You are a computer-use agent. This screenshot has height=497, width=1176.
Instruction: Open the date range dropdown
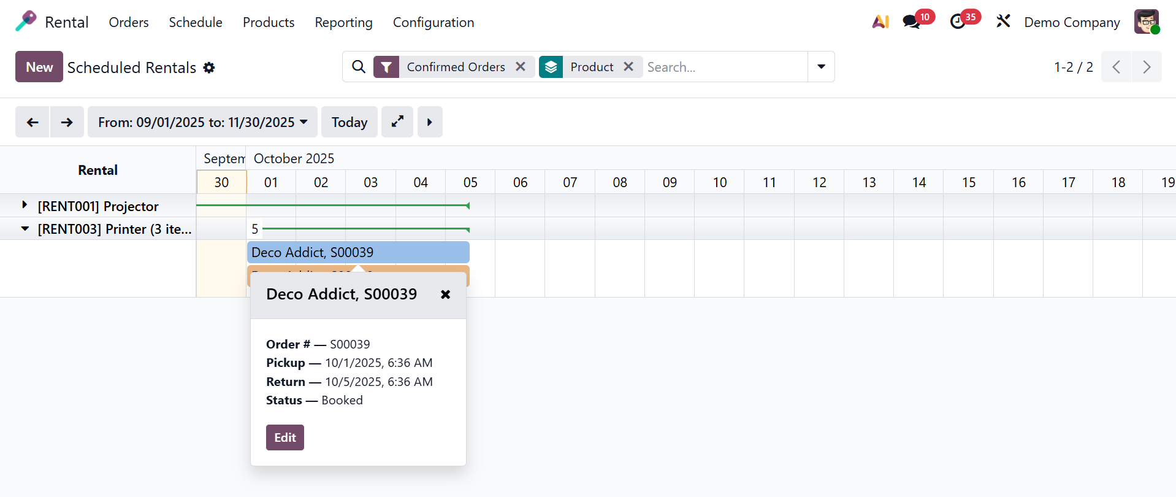click(202, 122)
